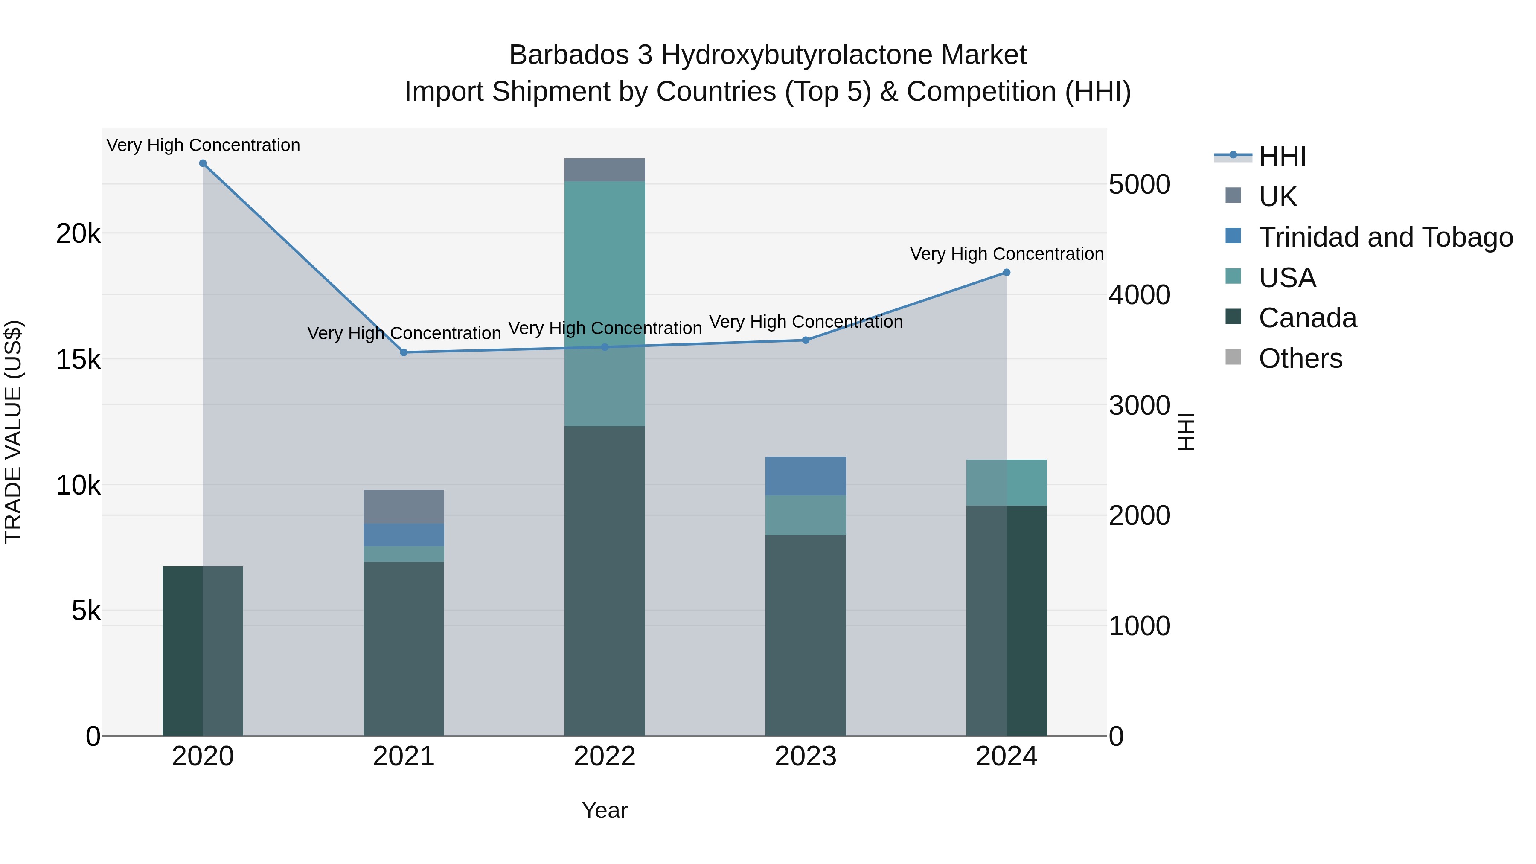Select the 2021 HHI data point
The width and height of the screenshot is (1536, 864).
coord(404,352)
